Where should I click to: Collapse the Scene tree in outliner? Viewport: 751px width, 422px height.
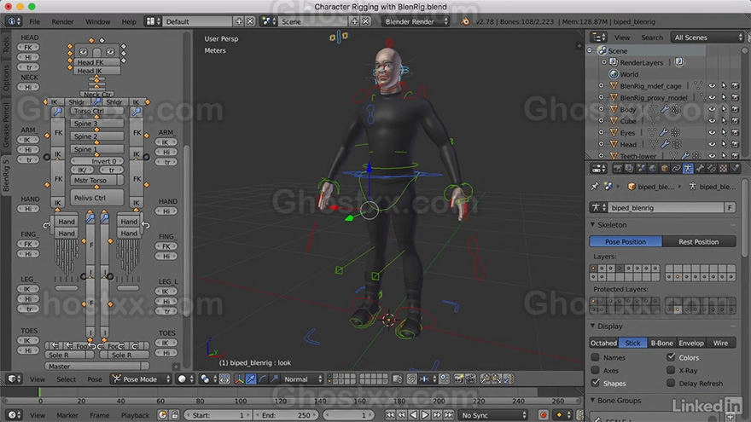590,50
